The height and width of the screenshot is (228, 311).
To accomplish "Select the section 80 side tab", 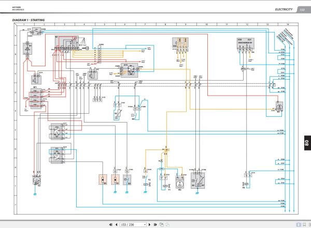I will (x=307, y=143).
